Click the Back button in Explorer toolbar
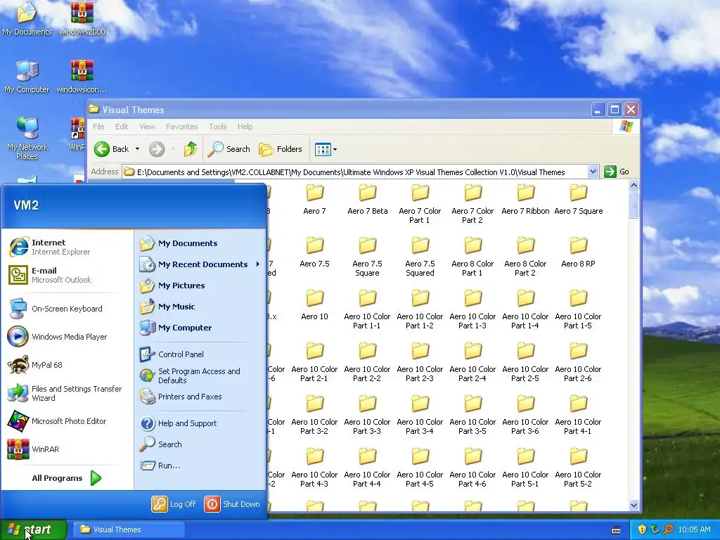This screenshot has width=720, height=540. tap(112, 149)
